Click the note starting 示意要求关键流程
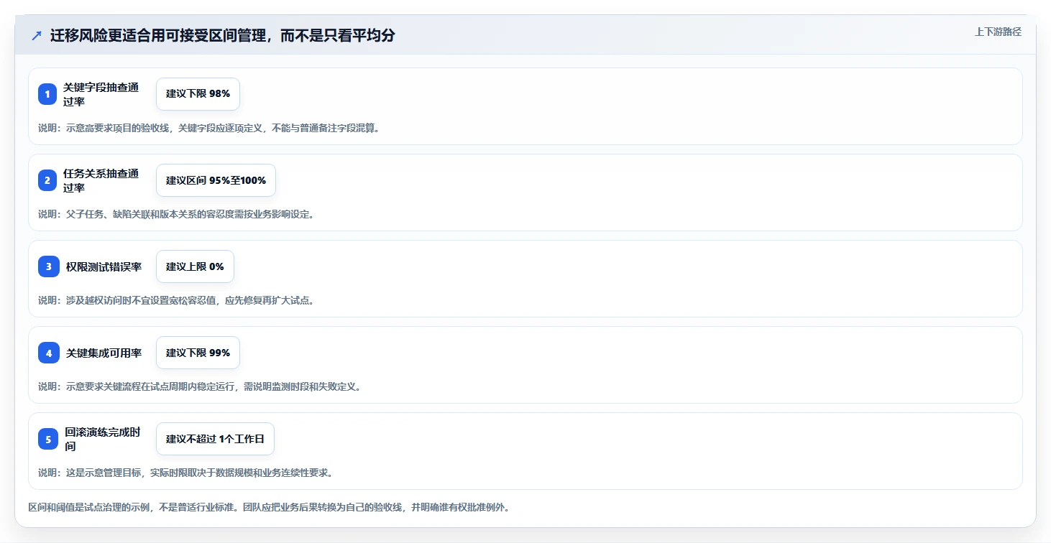 199,386
